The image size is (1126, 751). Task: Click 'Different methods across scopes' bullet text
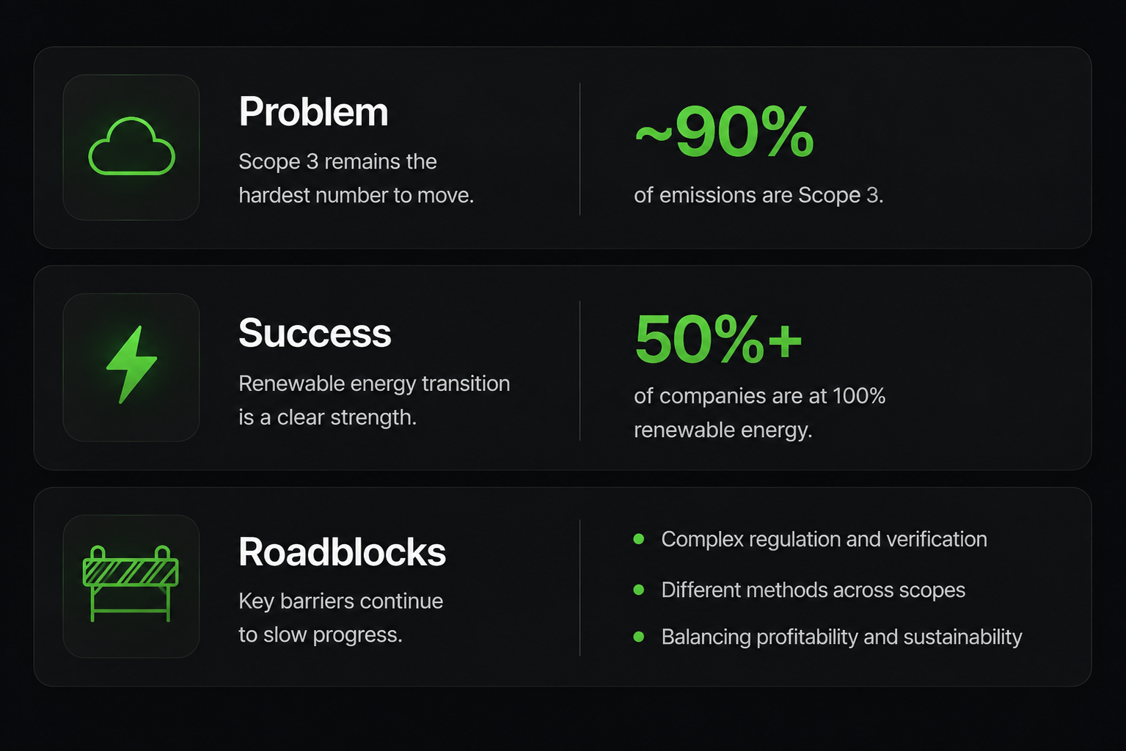pos(813,590)
